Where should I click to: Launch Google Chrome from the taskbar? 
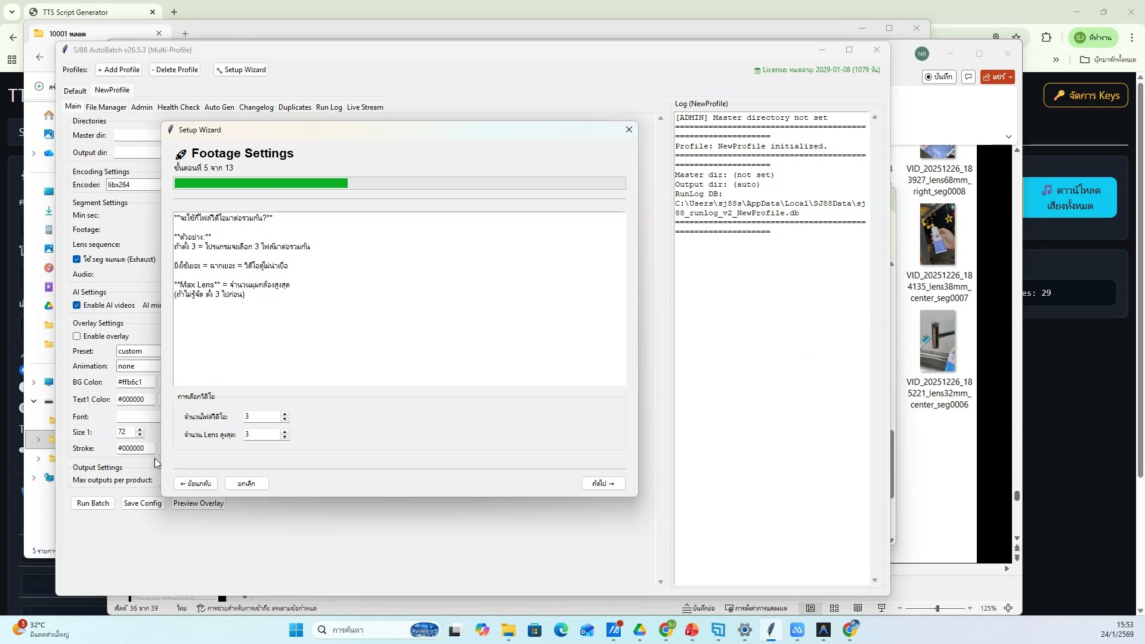click(668, 630)
